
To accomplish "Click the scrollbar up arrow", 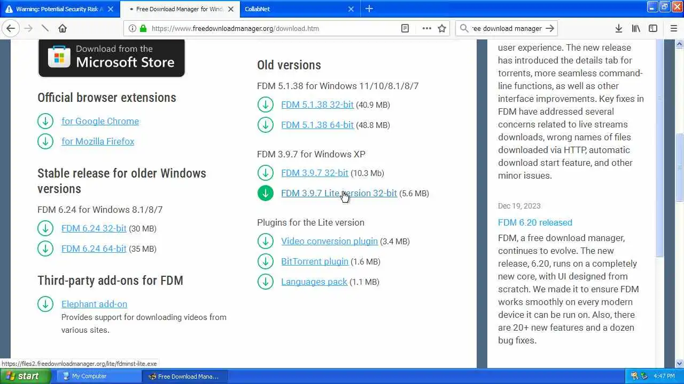I will tap(680, 44).
